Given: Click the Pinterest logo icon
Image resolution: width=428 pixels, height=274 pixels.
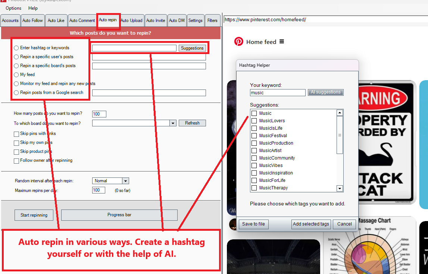Looking at the screenshot, I should point(238,42).
